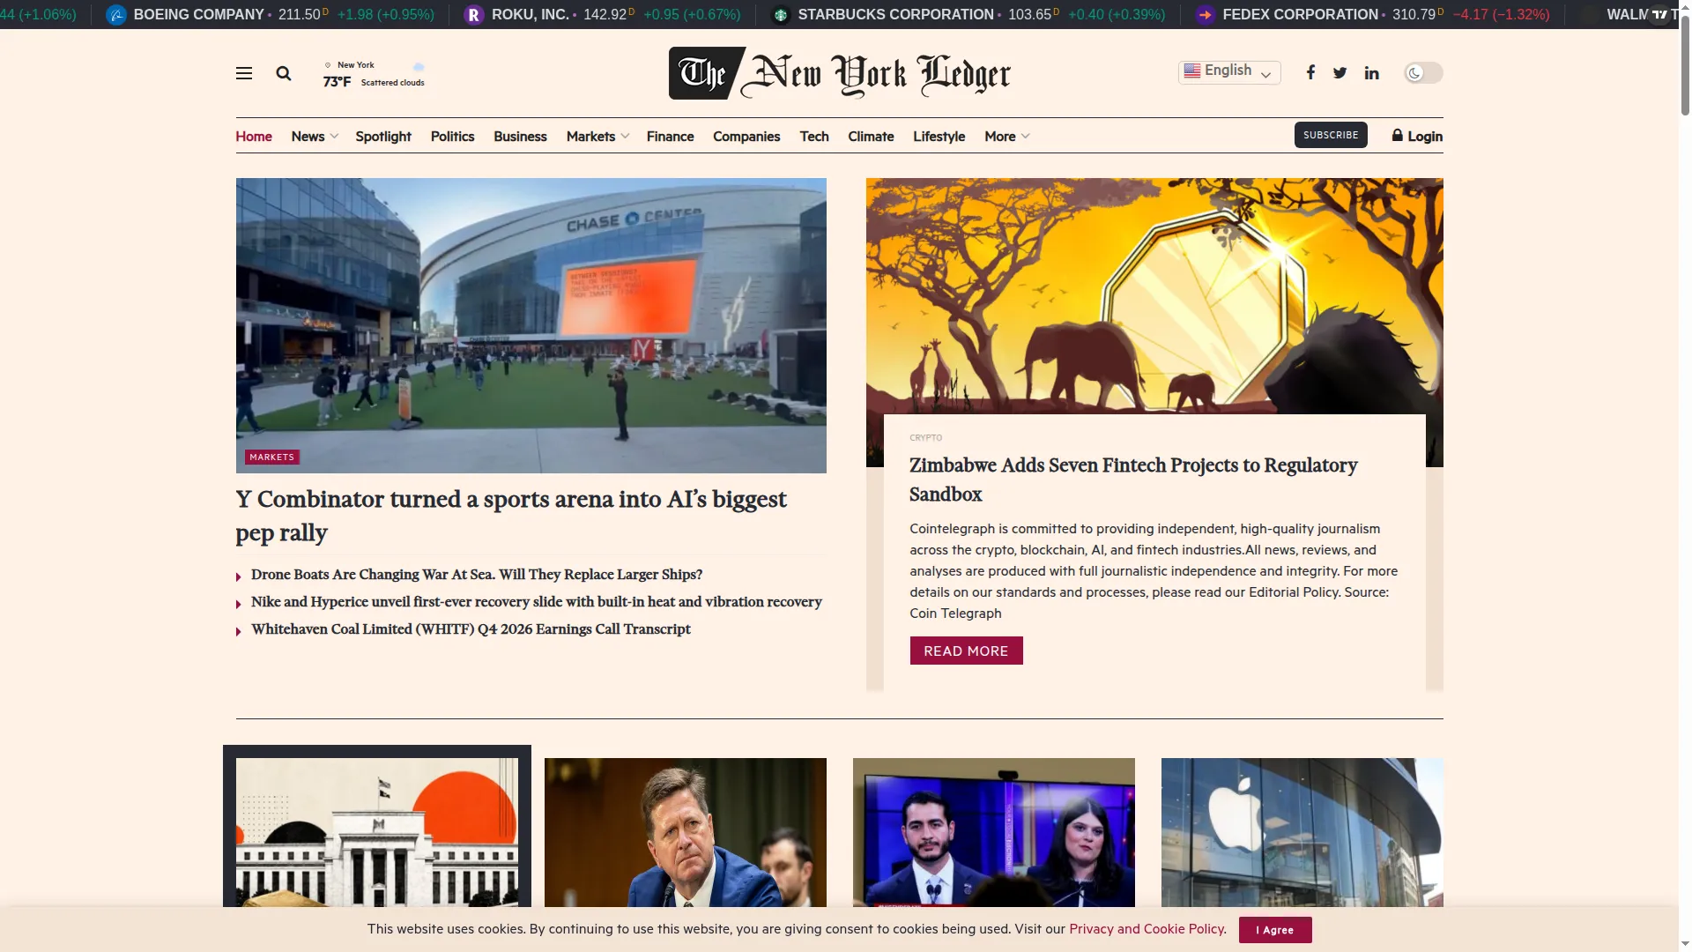Open the Business section
Screen dimensions: 1692x952
point(520,136)
